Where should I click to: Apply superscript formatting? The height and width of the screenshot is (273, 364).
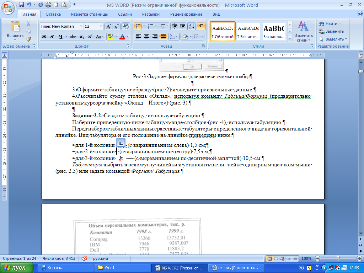pos(90,37)
